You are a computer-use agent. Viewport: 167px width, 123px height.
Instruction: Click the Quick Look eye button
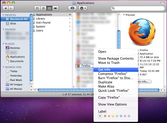click(72, 8)
